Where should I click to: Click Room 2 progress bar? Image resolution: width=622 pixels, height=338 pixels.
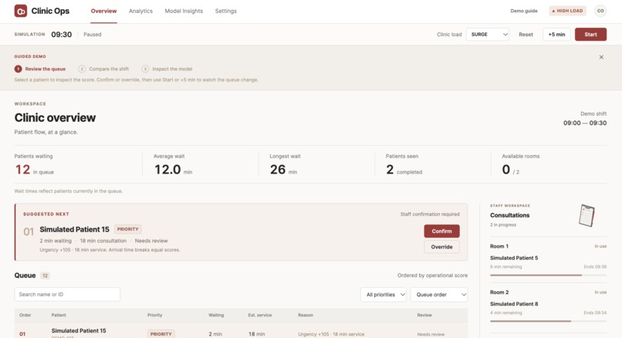click(x=548, y=321)
